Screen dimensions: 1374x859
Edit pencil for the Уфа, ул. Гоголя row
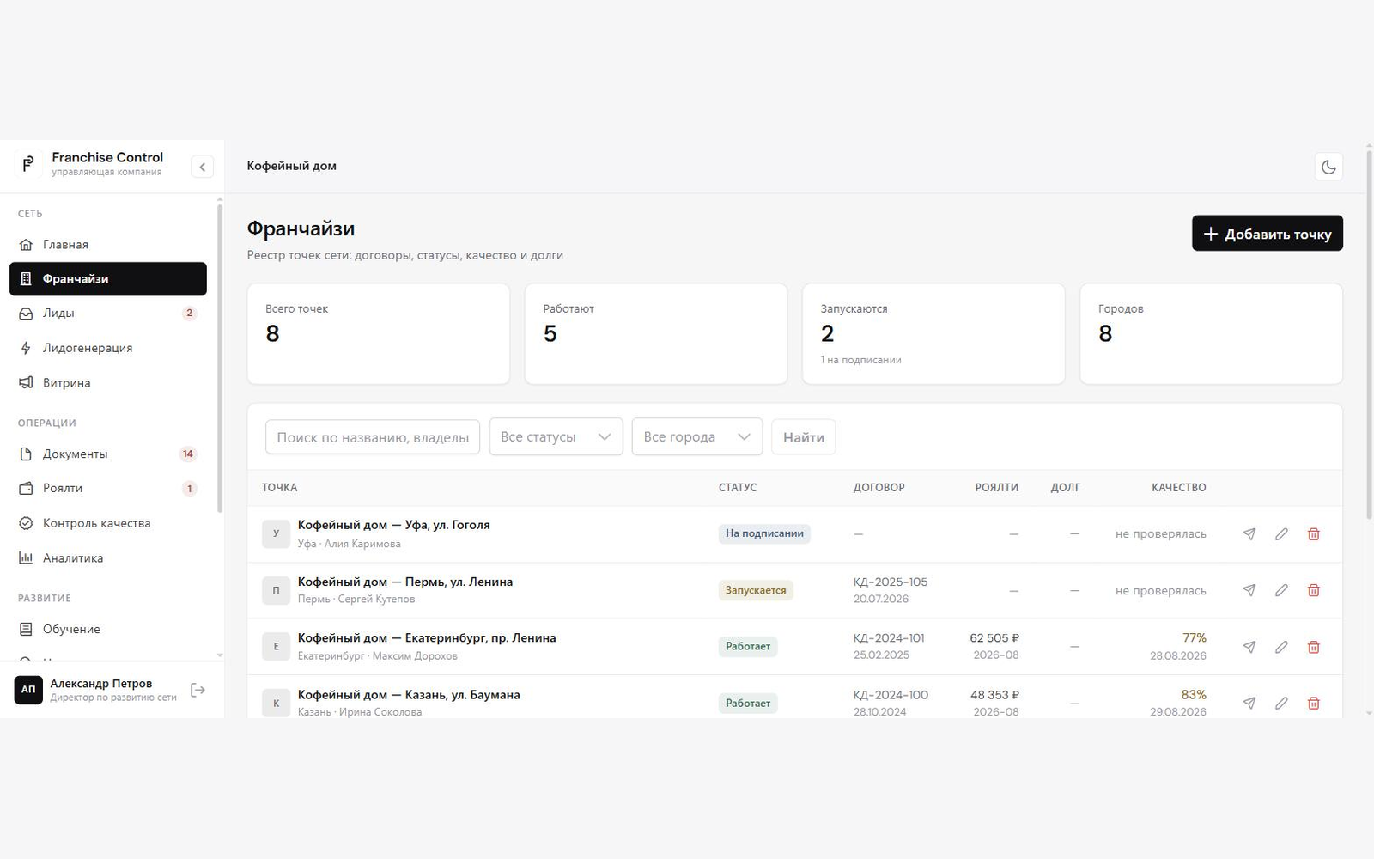click(1281, 534)
